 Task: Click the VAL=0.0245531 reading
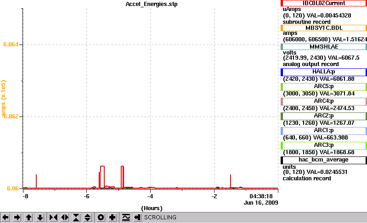pos(327,172)
